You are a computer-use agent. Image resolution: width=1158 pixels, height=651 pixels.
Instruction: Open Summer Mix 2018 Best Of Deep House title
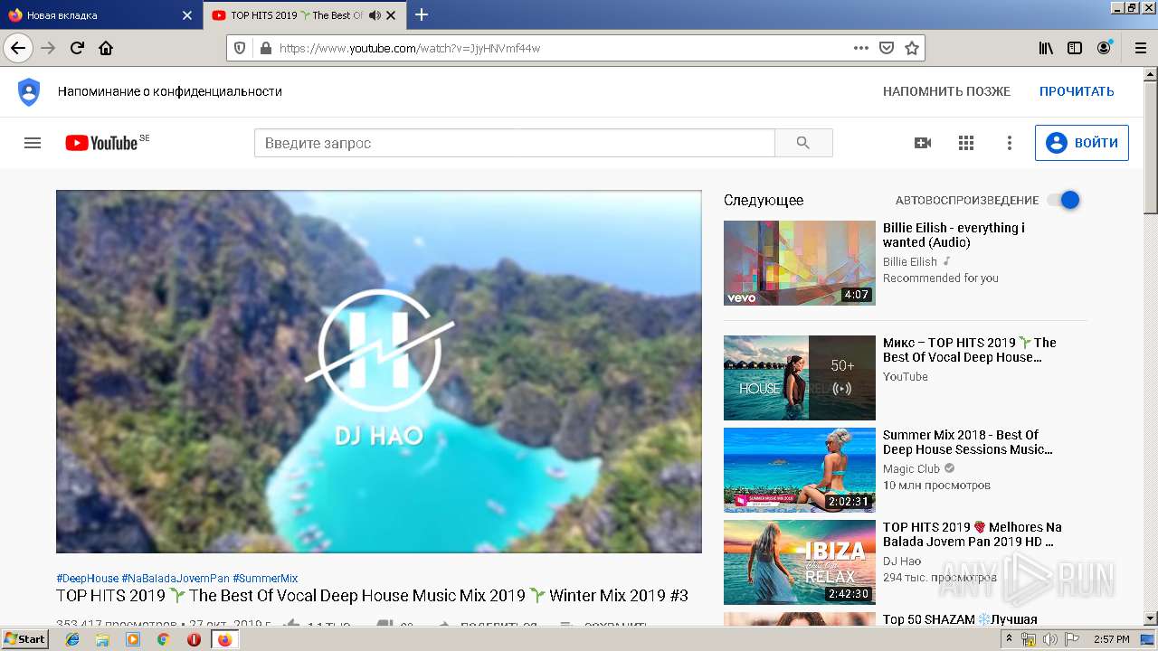pos(968,442)
